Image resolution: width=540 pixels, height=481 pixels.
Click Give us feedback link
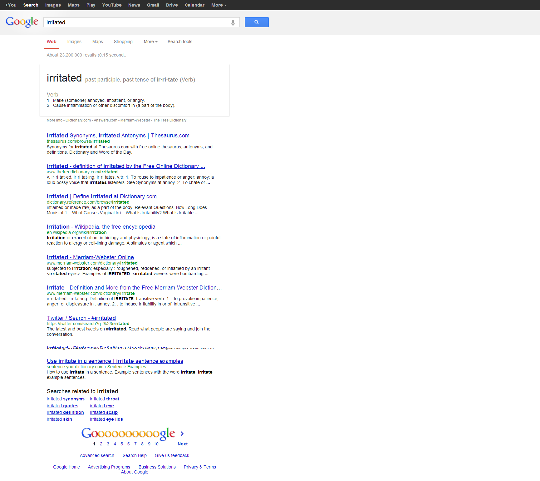(x=172, y=455)
